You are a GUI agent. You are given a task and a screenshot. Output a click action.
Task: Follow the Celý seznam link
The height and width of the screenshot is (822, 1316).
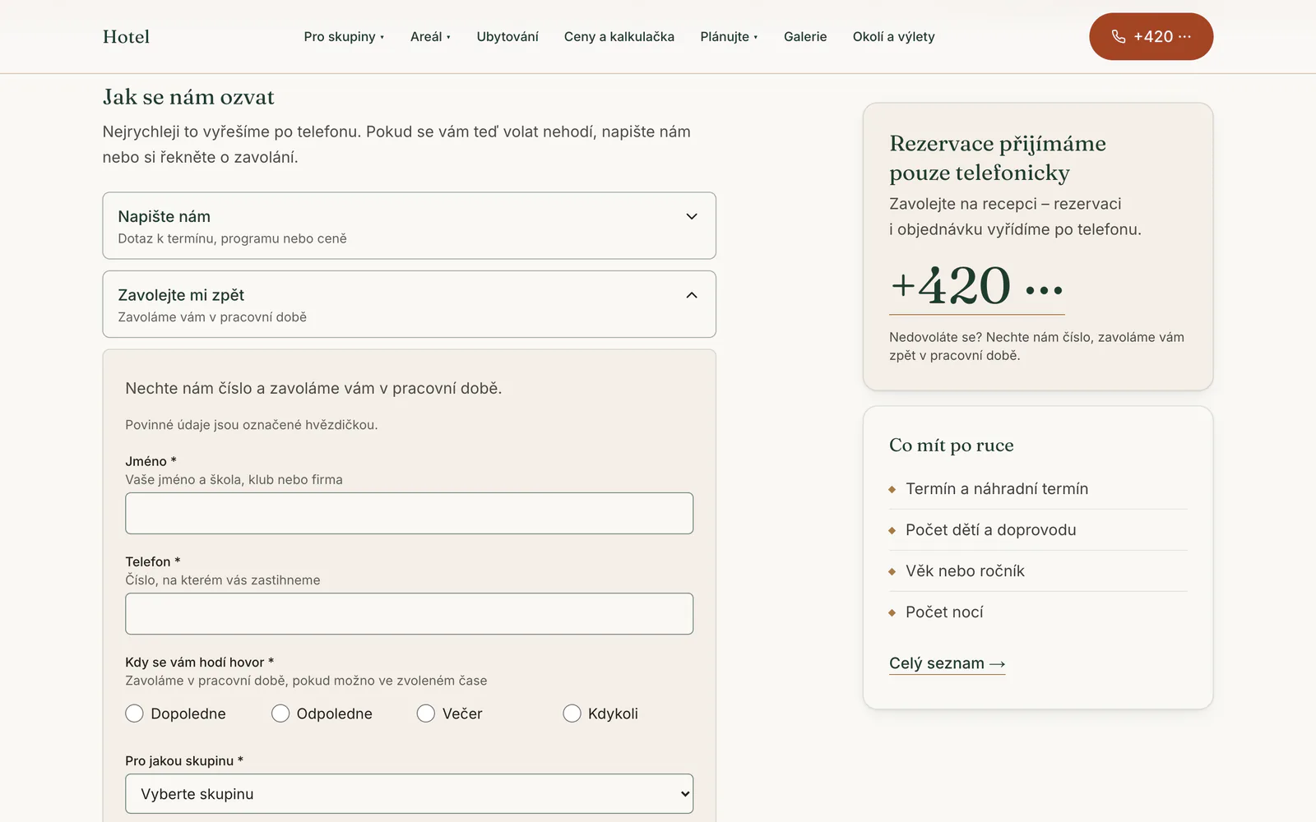tap(947, 663)
